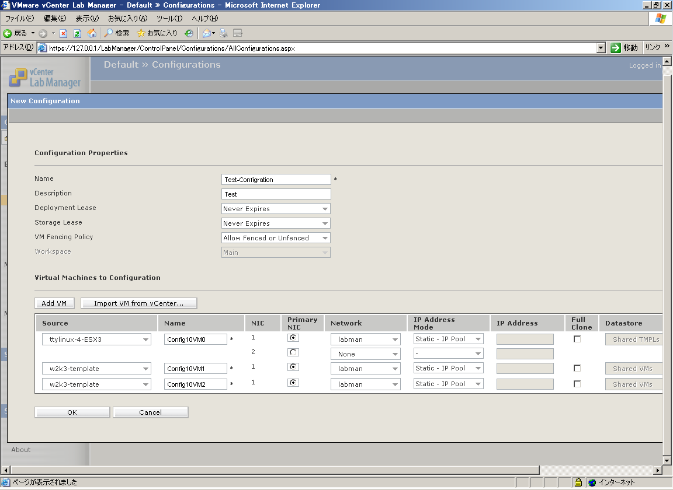
Task: Click the Edit page toolbar icon
Action: tap(238, 33)
